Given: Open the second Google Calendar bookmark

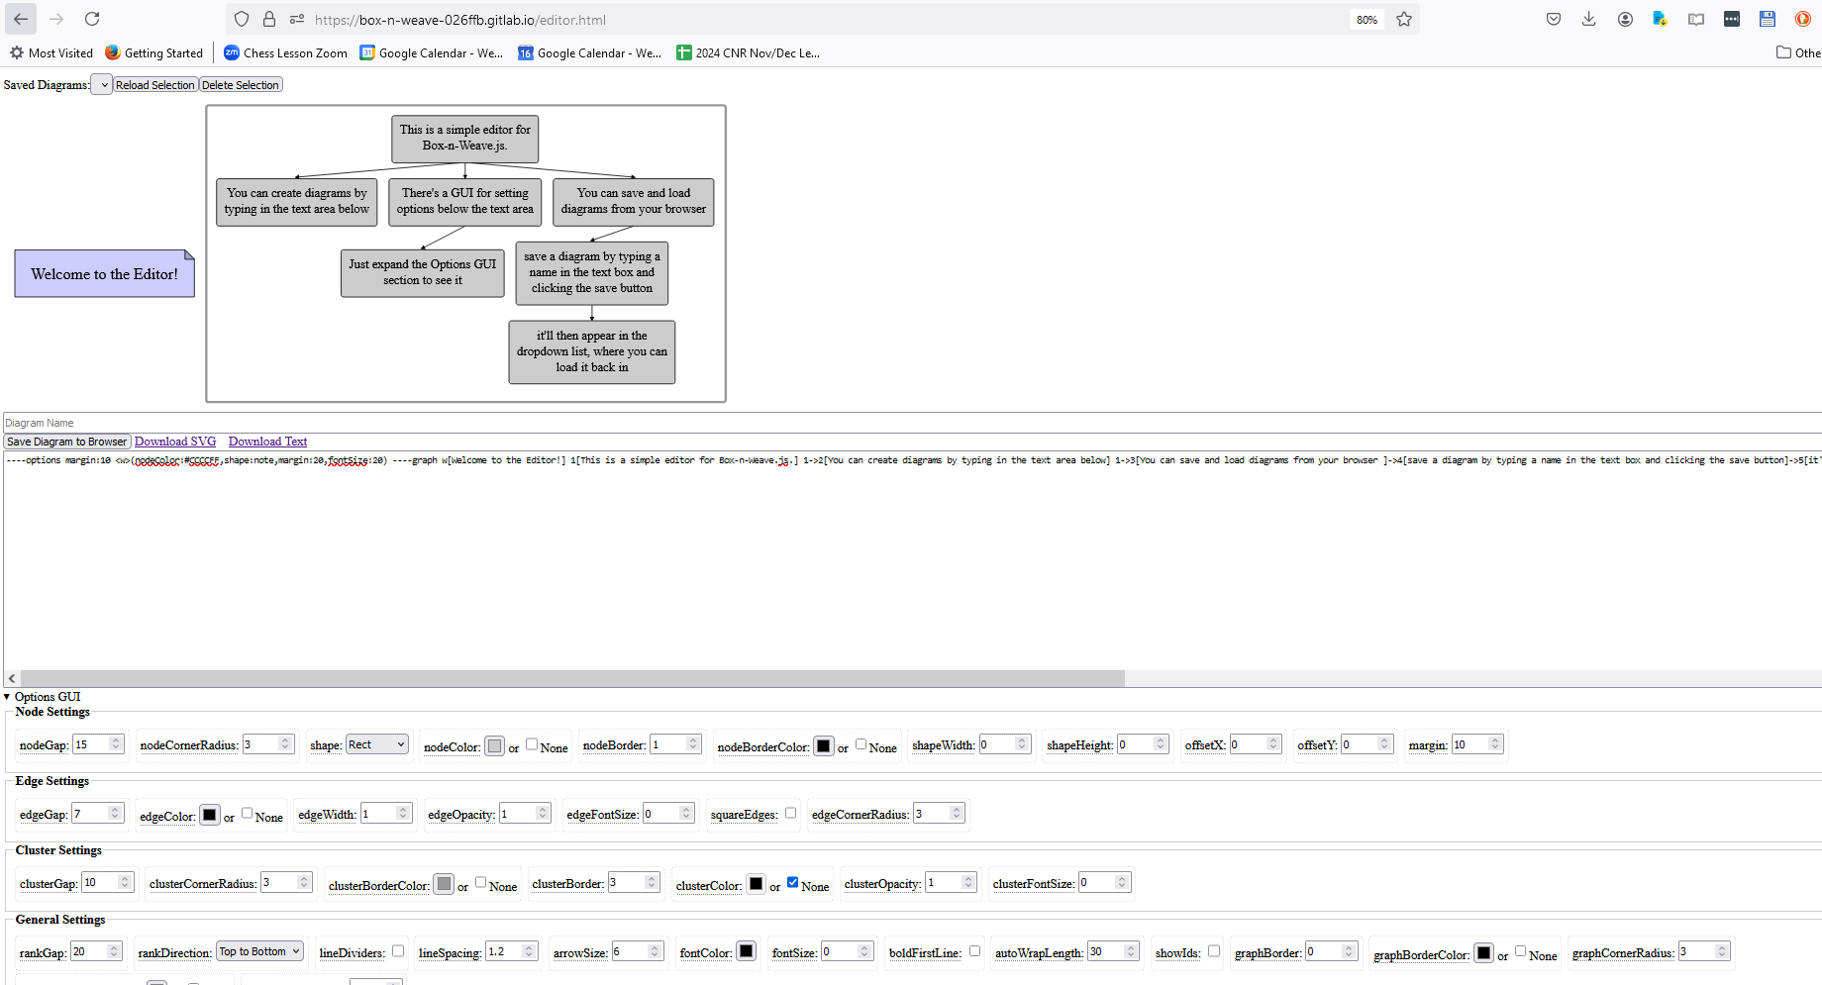Looking at the screenshot, I should pos(590,52).
